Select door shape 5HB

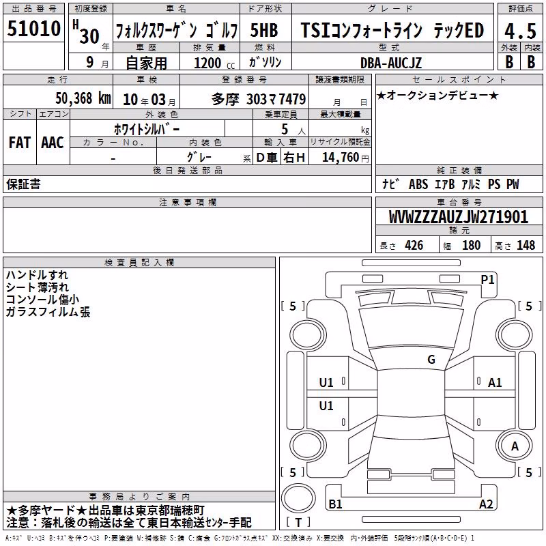[264, 30]
